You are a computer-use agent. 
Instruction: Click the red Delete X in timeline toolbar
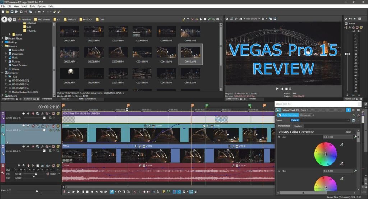coord(135,192)
